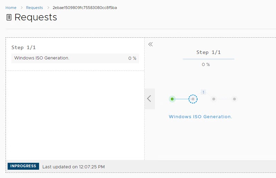Click the 0 % value in step row
The height and width of the screenshot is (178, 276).
132,58
